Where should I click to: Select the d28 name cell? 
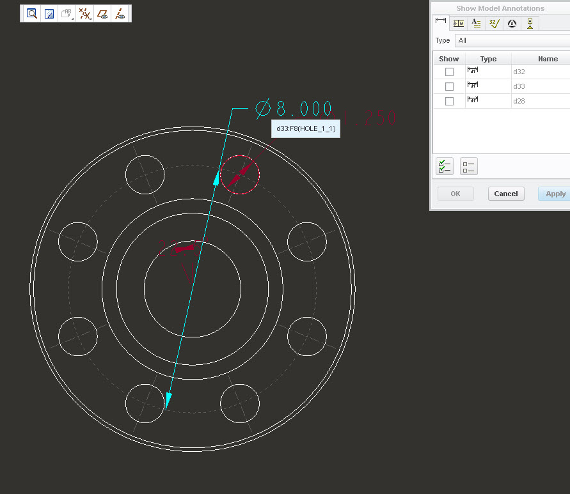(x=540, y=101)
